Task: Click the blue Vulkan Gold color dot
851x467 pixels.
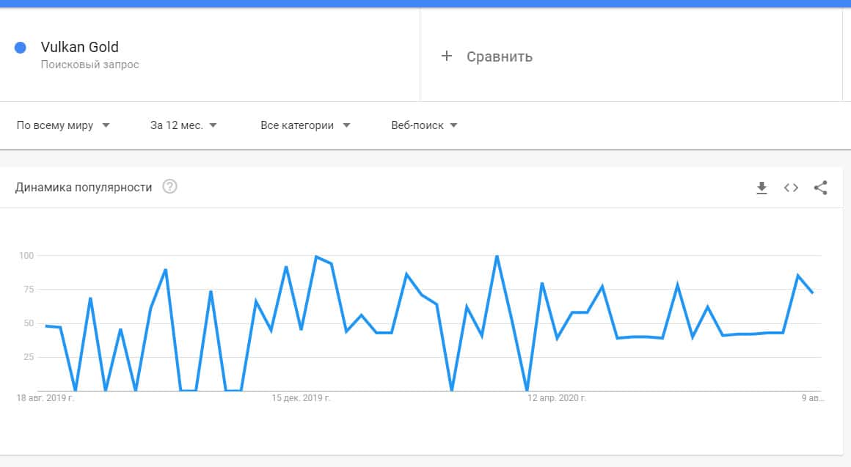Action: pos(21,48)
